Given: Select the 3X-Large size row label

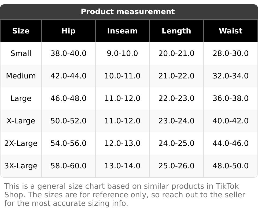Looking at the screenshot, I should tap(21, 166).
